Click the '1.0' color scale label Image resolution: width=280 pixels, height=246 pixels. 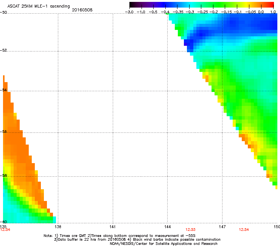click(273, 12)
